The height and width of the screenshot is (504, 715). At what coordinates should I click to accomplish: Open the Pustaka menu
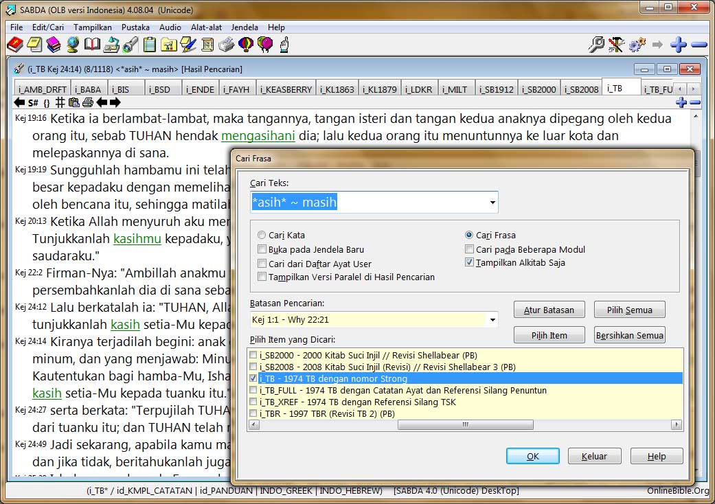[x=135, y=27]
